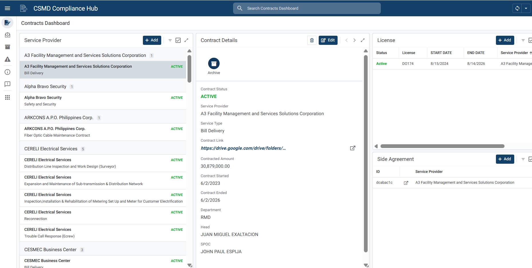Image resolution: width=532 pixels, height=268 pixels.
Task: Open contract link in external window icon
Action: point(353,148)
